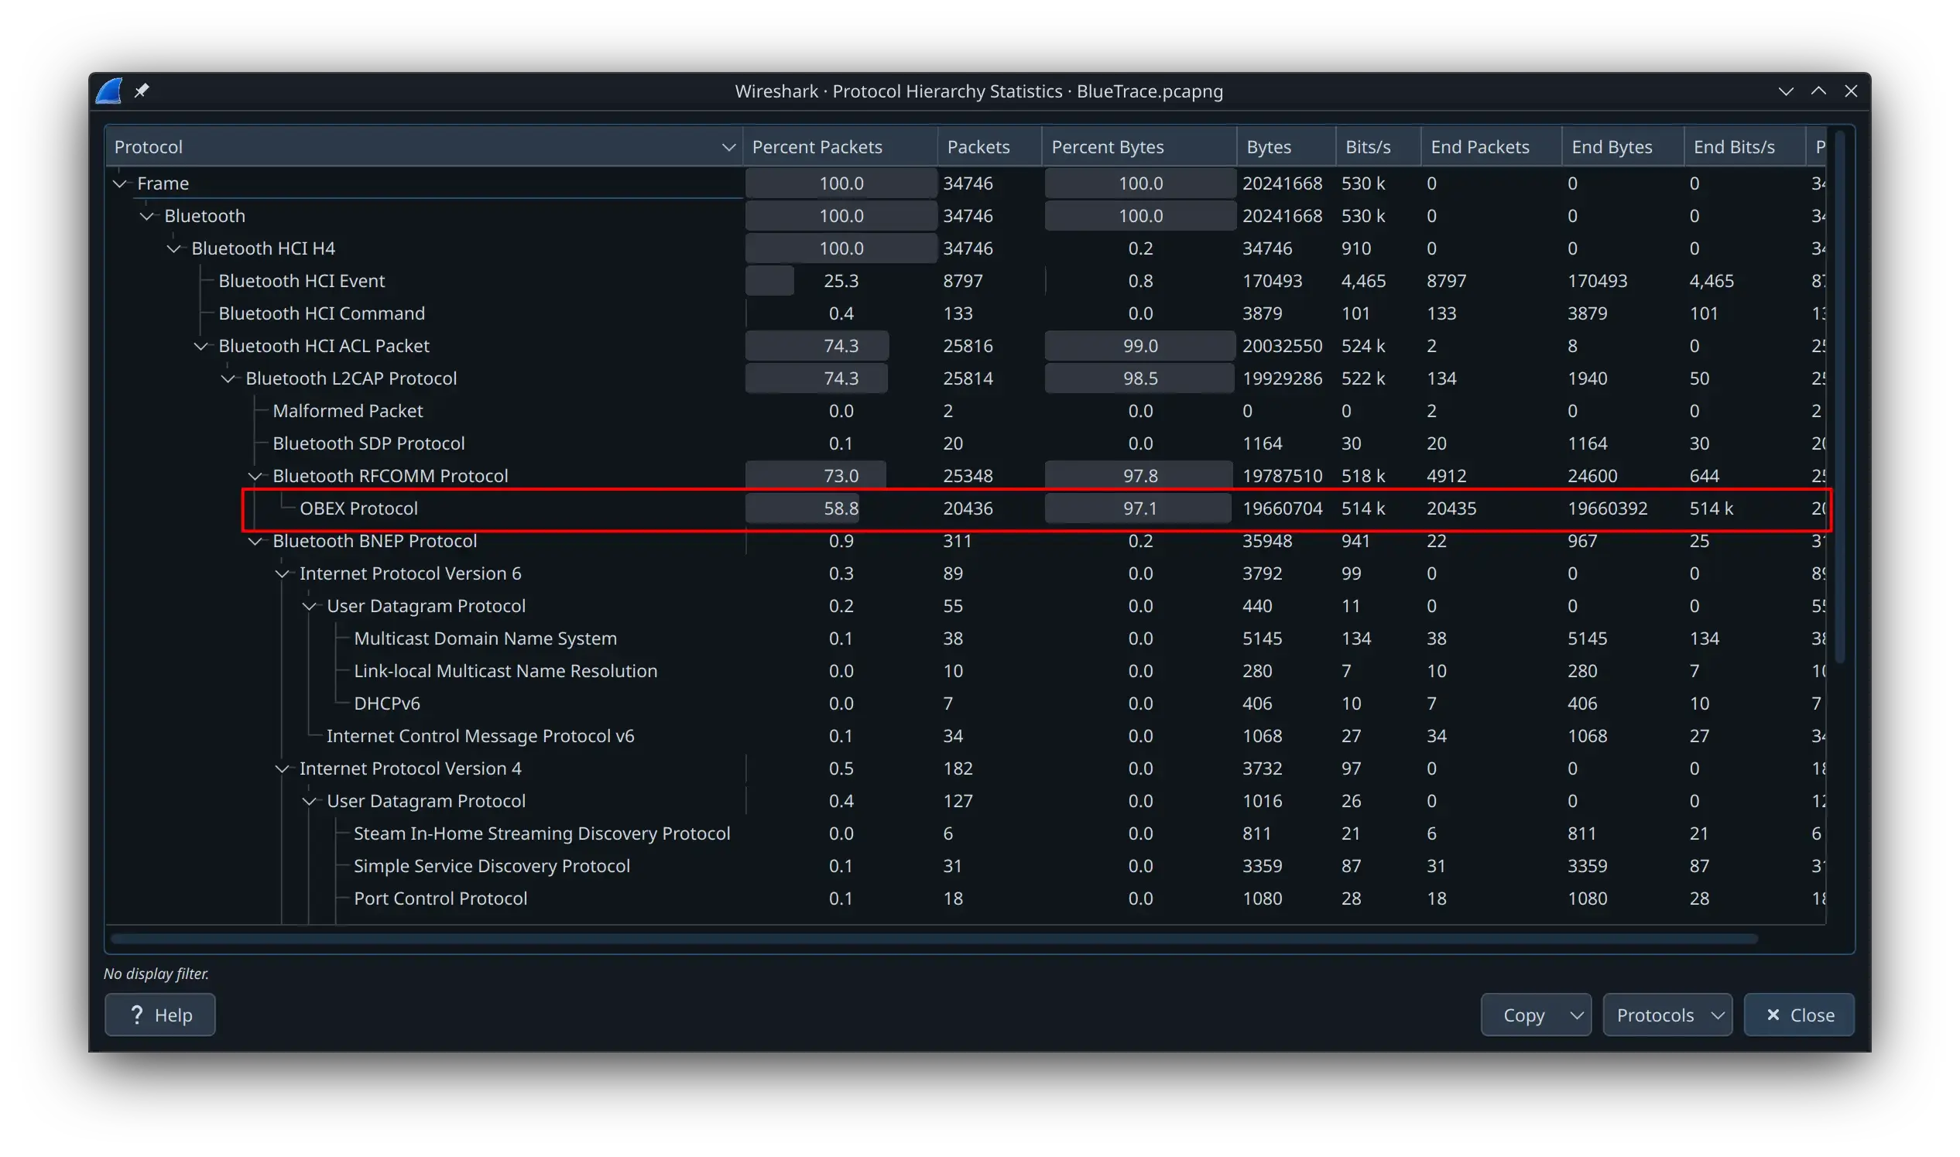Image resolution: width=1960 pixels, height=1157 pixels.
Task: Sort by the Percent Packets column header
Action: pos(816,147)
